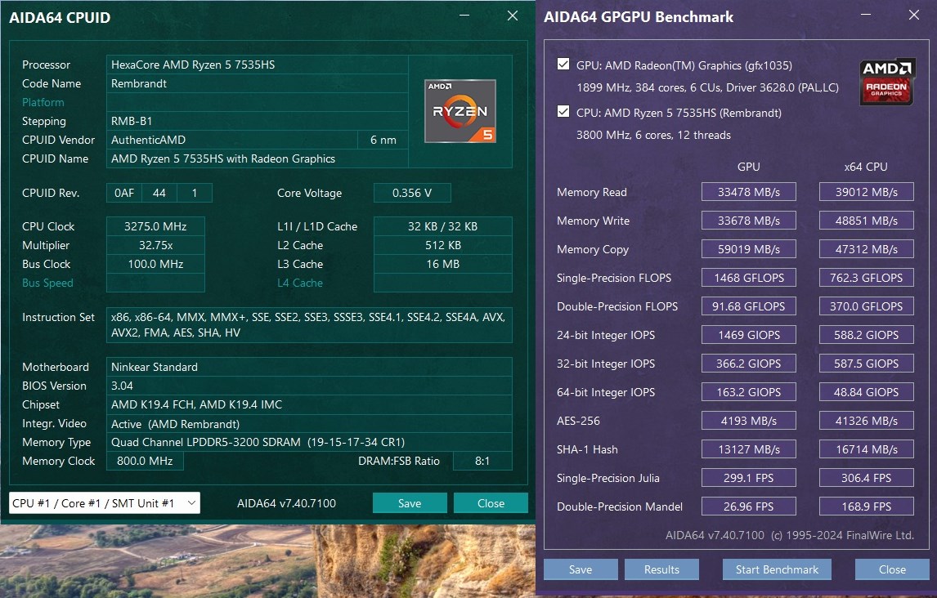Click the Platform label in CPUID
The image size is (937, 598).
[43, 102]
